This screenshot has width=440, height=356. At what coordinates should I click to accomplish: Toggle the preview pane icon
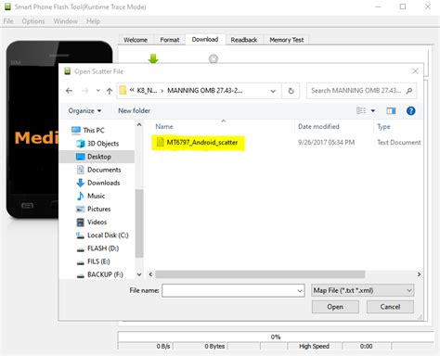[391, 110]
